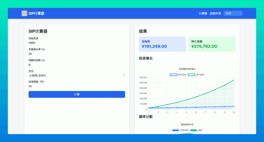Expand the 中文 language dropdown

coord(233,13)
